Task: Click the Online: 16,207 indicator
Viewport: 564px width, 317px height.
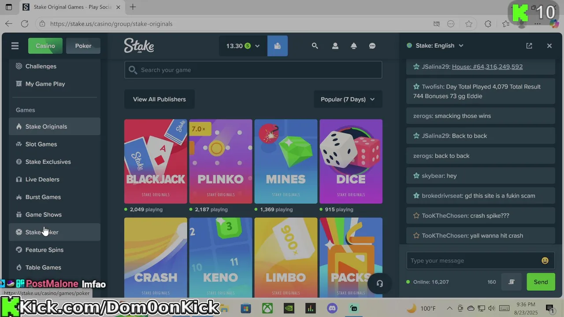Action: 427,282
